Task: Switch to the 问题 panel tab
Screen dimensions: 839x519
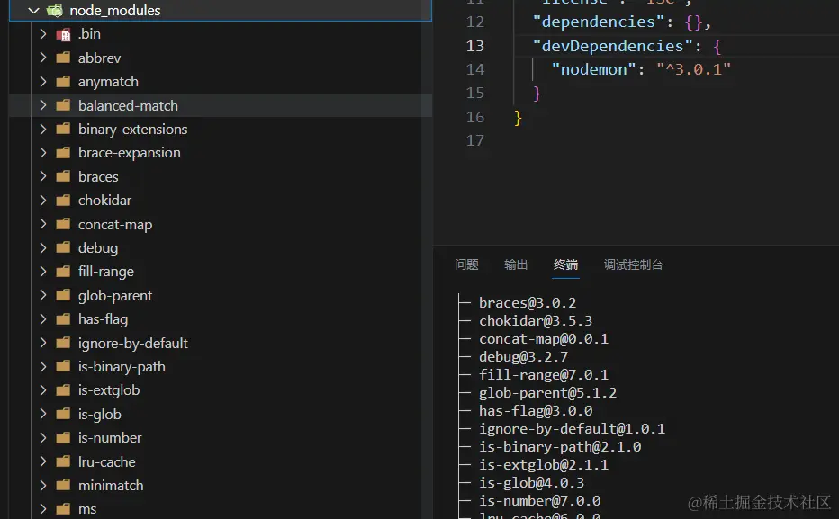Action: (466, 264)
